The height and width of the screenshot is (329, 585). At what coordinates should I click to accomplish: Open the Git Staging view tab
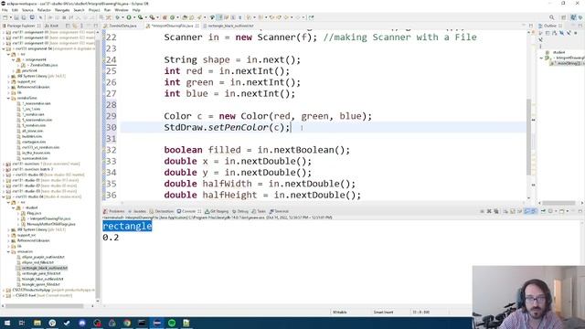[217, 211]
